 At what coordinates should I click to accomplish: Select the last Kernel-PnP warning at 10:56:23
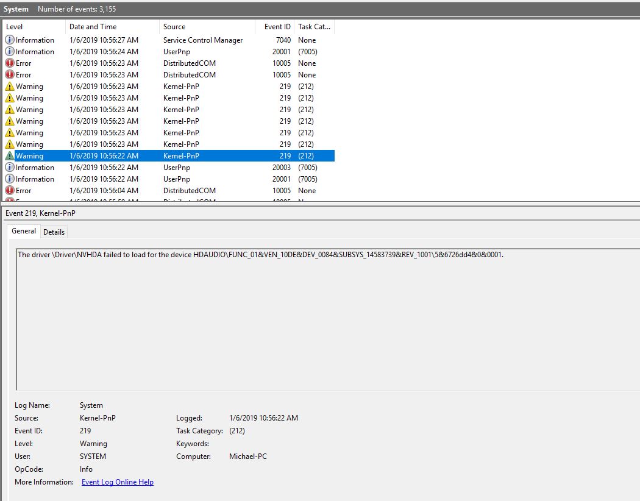[x=169, y=144]
